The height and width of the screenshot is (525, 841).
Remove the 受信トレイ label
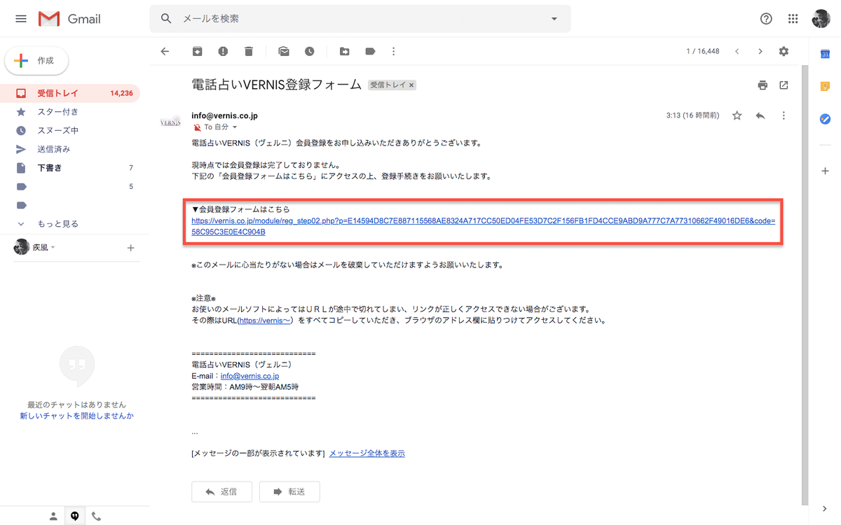pos(411,85)
